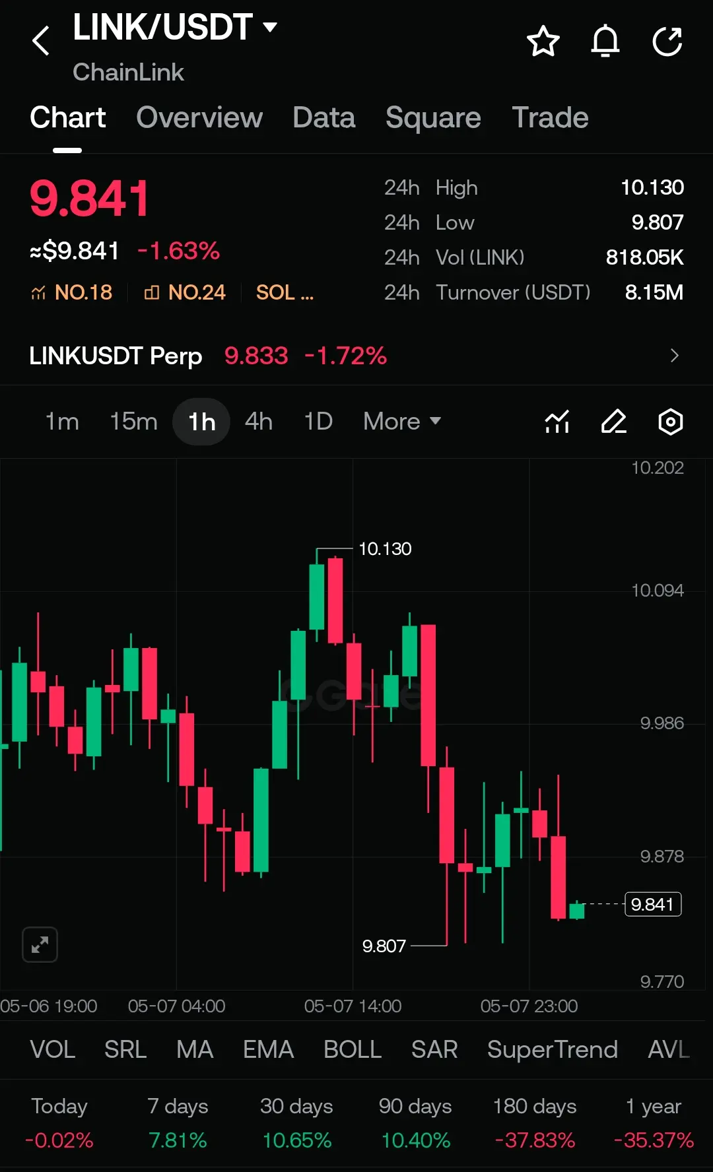The image size is (713, 1172).
Task: Tap the 24h Vol value 818.05K
Action: pos(645,257)
